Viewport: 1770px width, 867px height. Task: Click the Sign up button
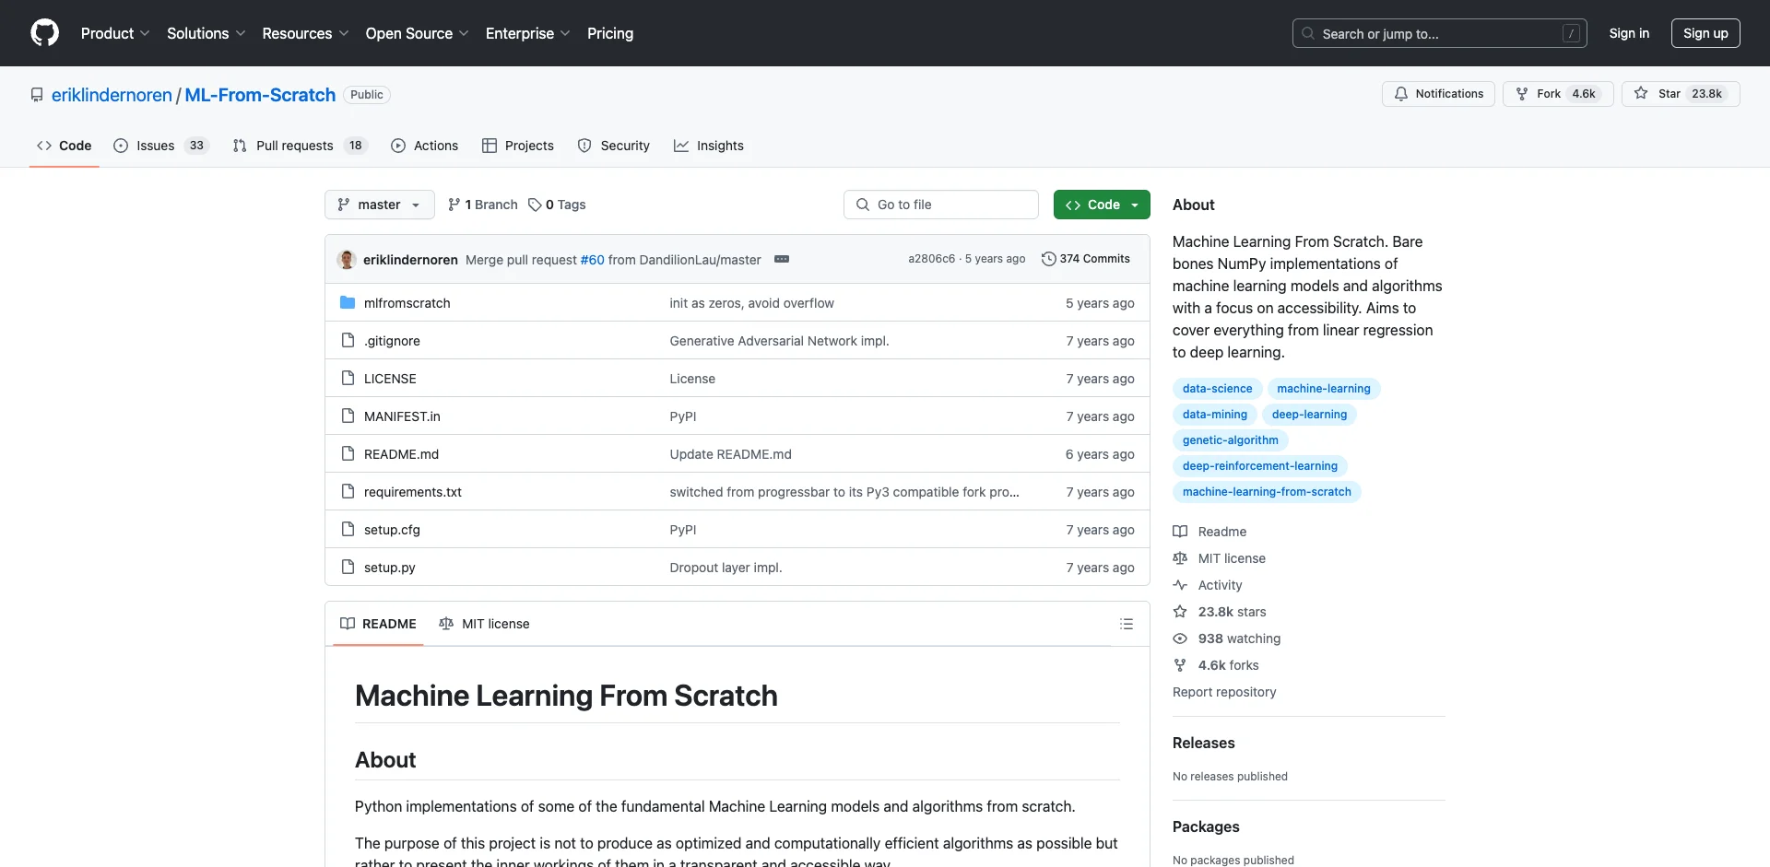(x=1705, y=33)
